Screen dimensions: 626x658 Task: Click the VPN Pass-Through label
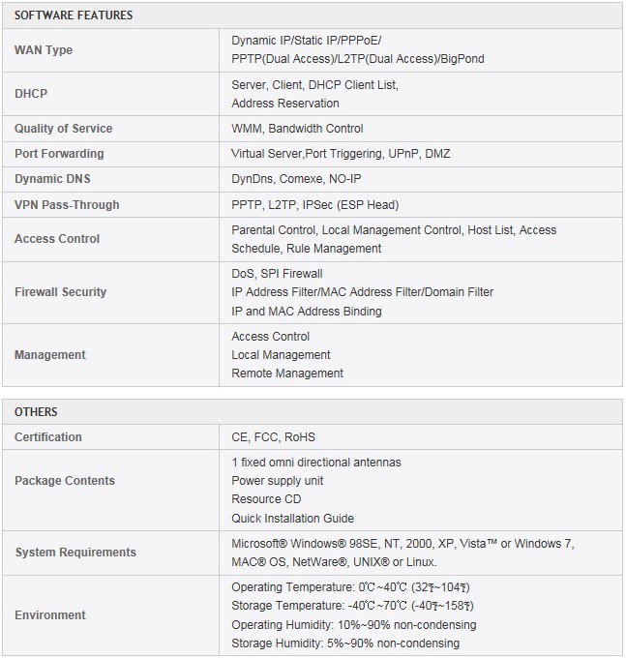[x=67, y=205]
